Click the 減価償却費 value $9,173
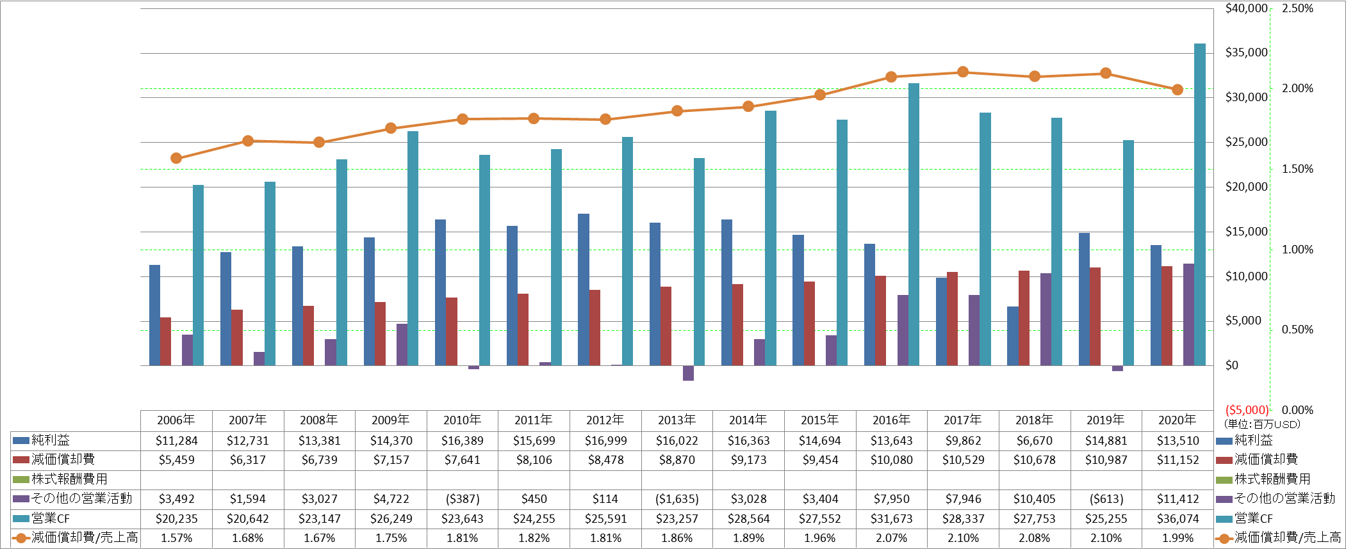The width and height of the screenshot is (1346, 549). [x=748, y=460]
